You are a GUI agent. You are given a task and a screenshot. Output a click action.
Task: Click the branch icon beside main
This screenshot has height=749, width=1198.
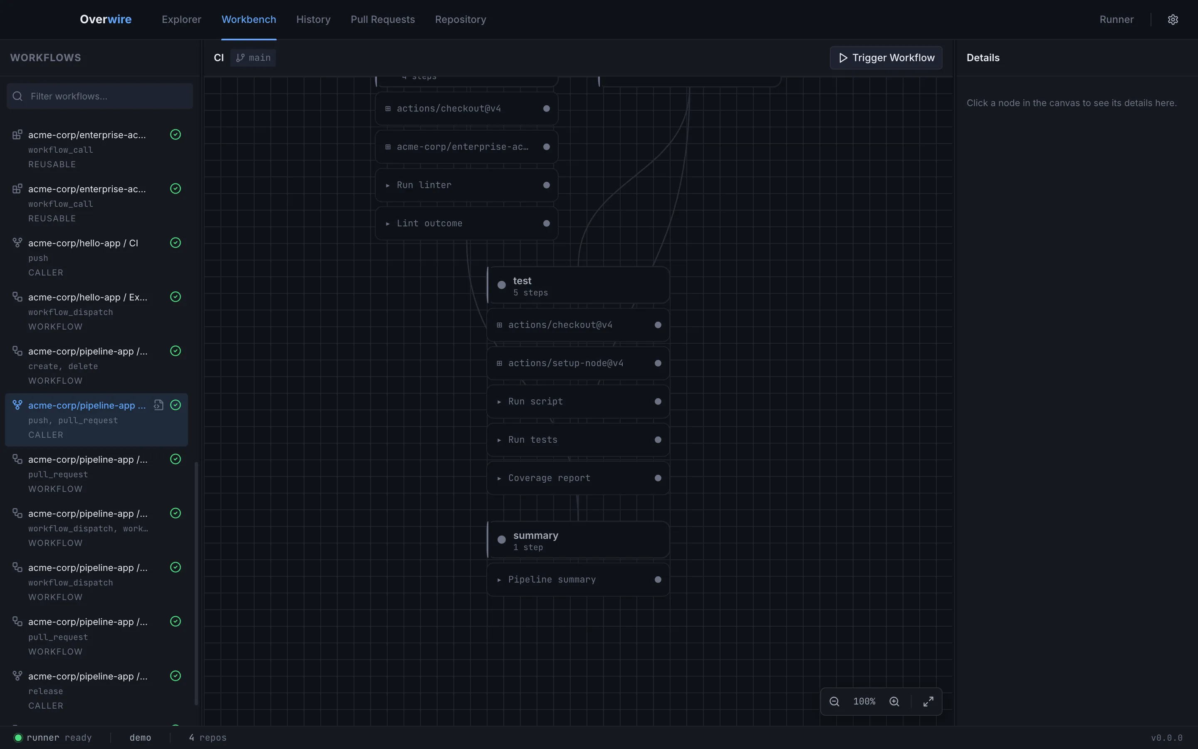[x=240, y=58]
